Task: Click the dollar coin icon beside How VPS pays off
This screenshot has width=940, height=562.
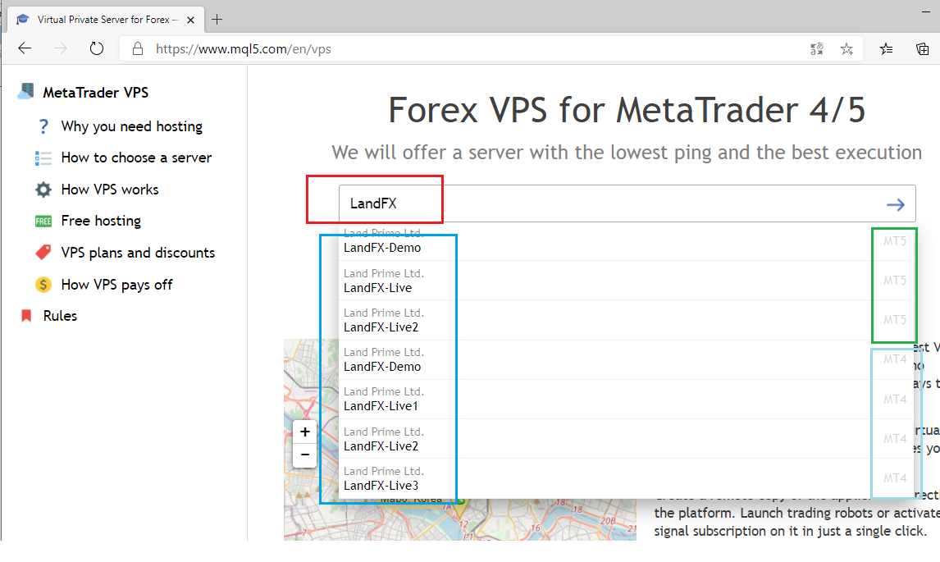Action: point(43,285)
